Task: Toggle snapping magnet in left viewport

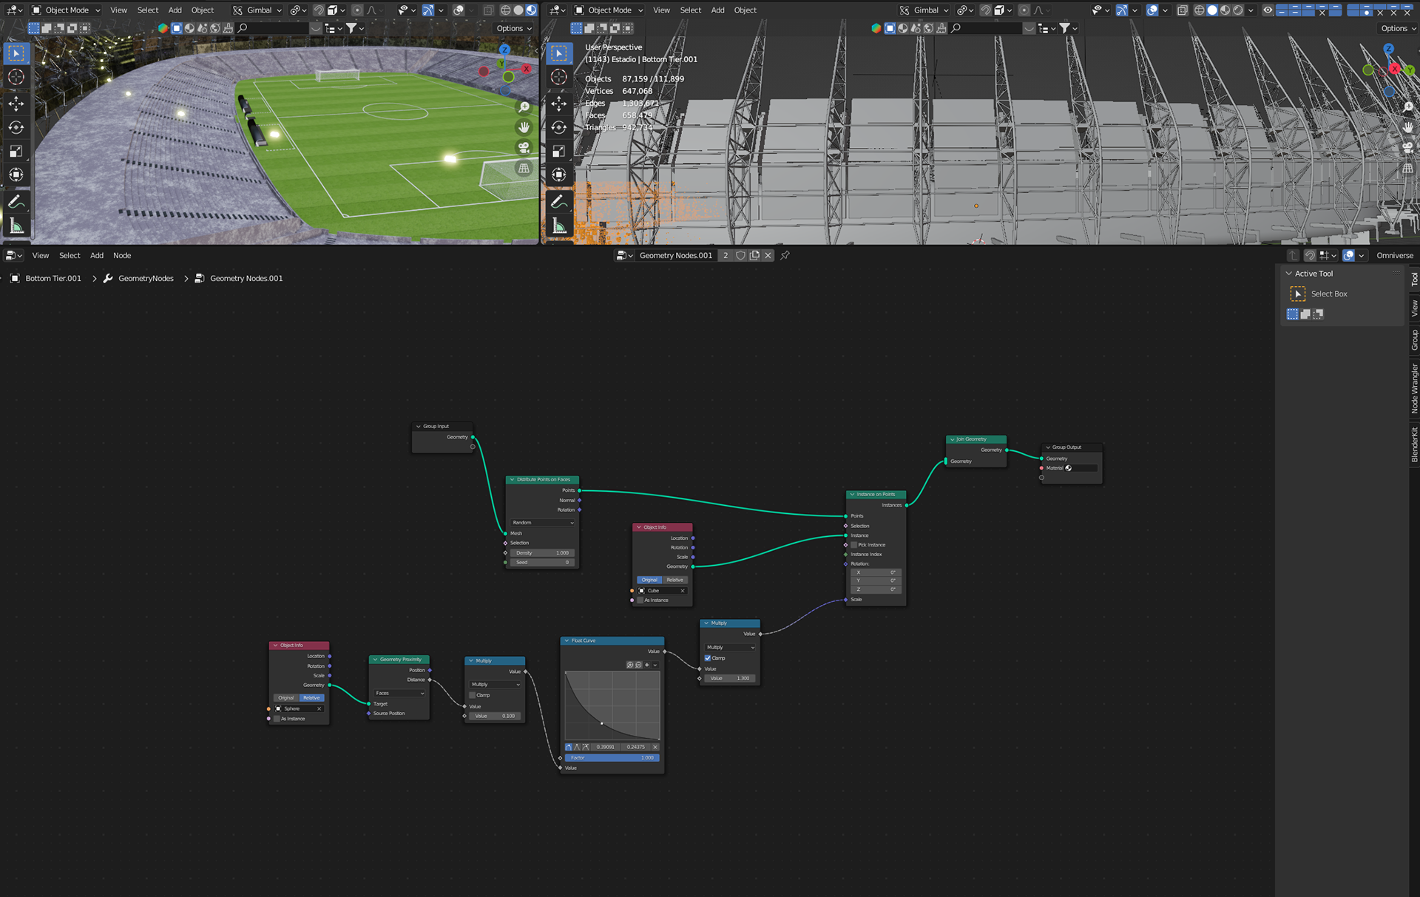Action: pos(318,10)
